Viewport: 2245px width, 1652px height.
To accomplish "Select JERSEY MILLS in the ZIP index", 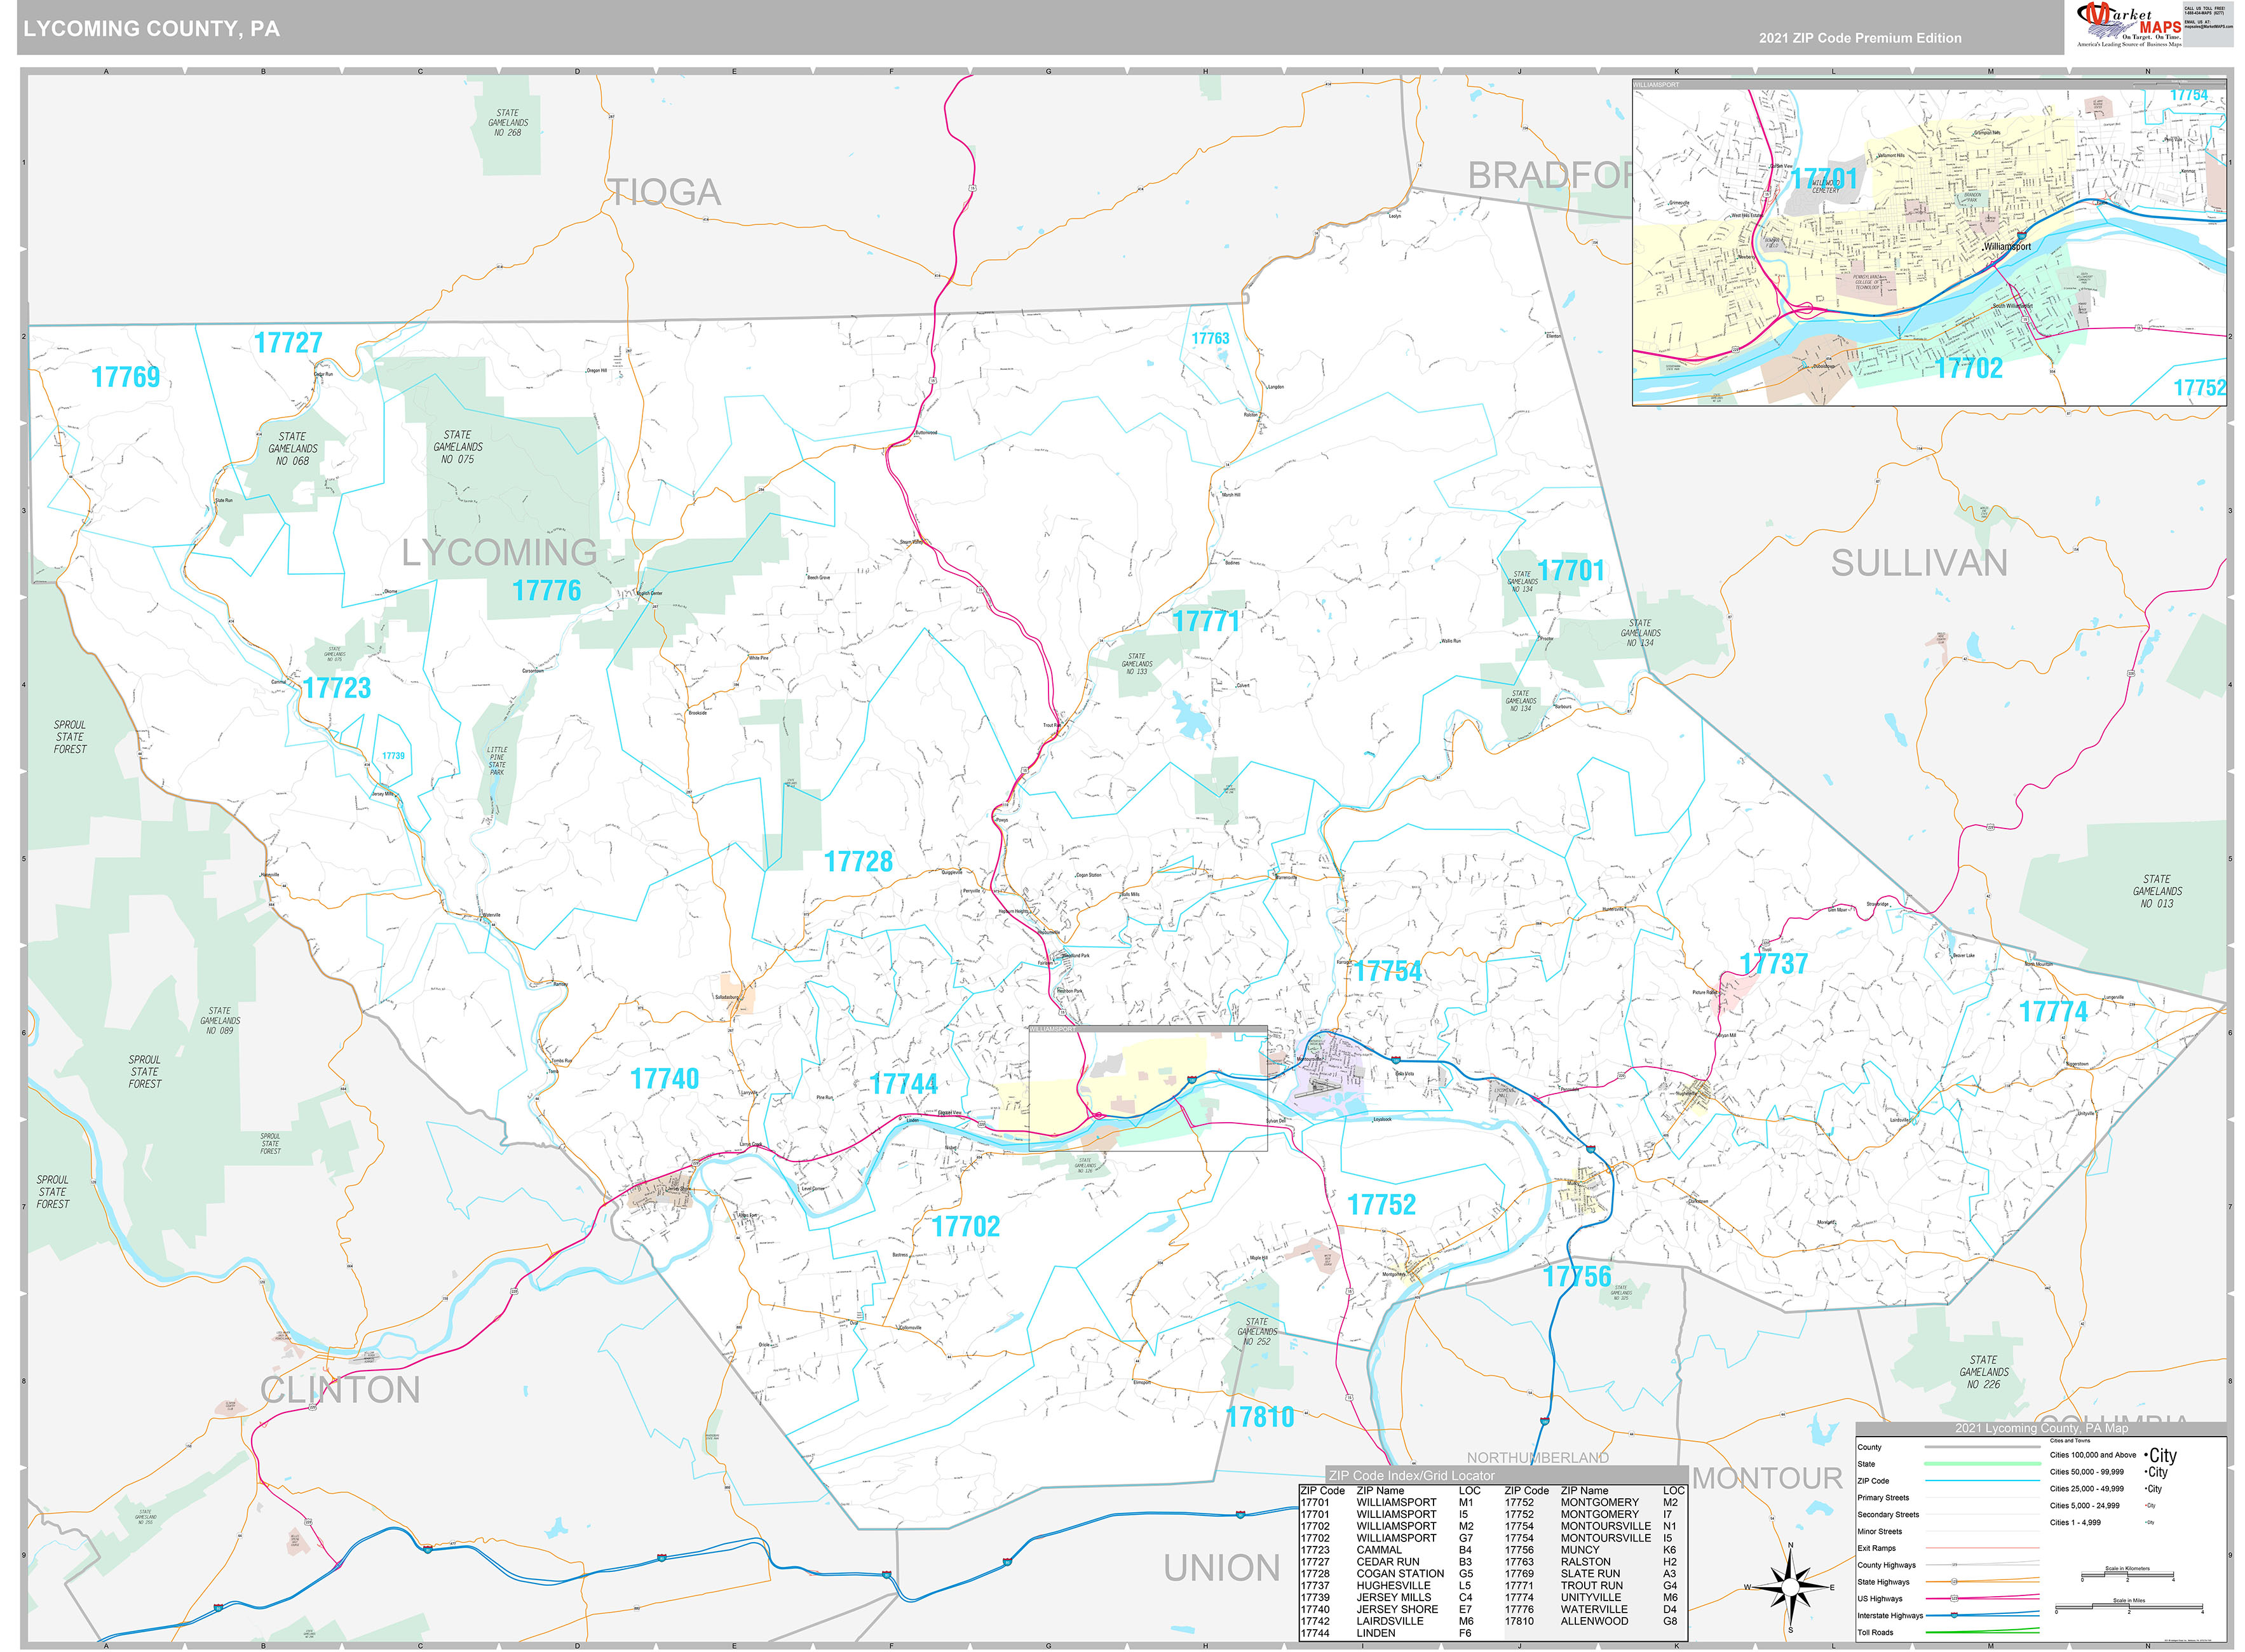I will pyautogui.click(x=1394, y=1598).
